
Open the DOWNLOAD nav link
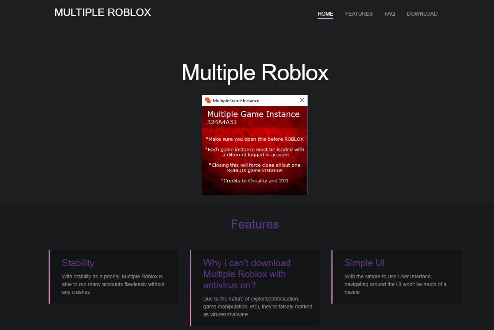(422, 14)
